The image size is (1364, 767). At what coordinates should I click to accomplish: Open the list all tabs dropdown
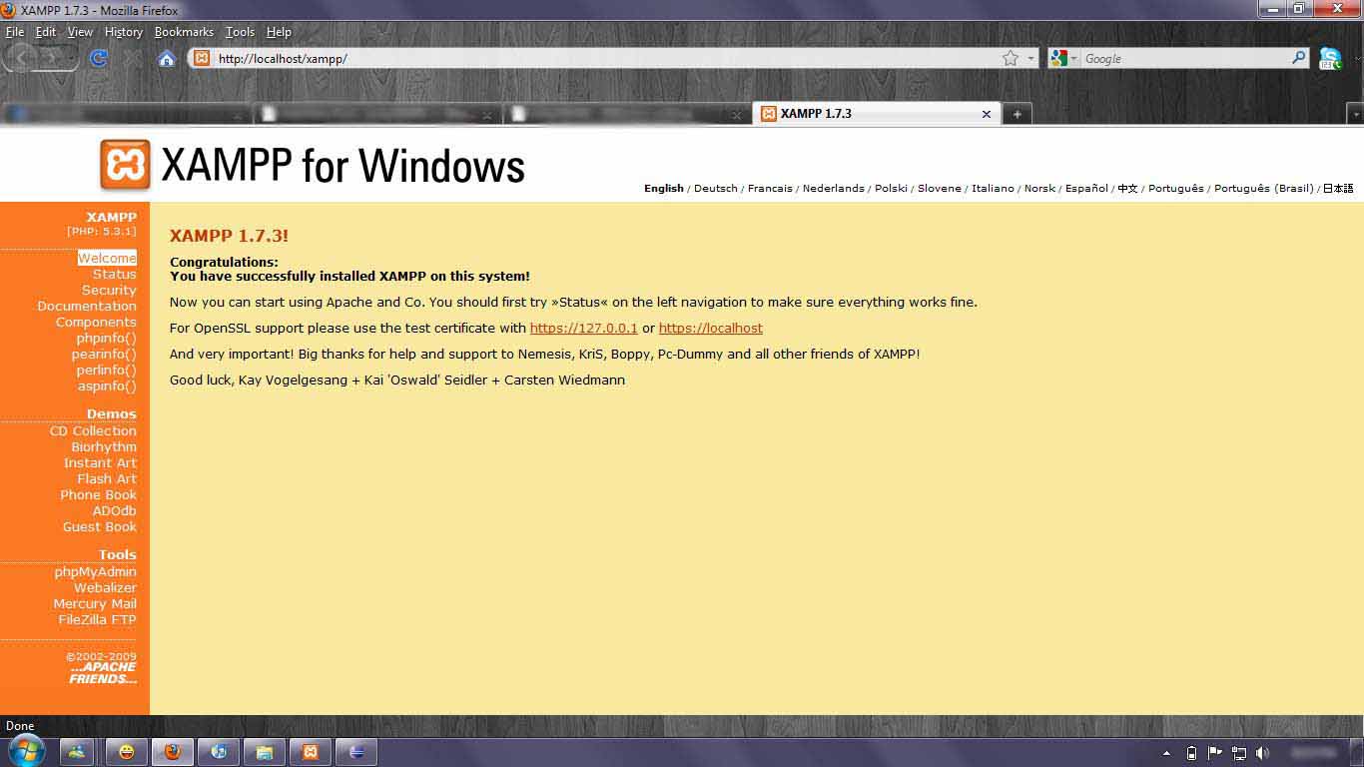coord(1355,114)
